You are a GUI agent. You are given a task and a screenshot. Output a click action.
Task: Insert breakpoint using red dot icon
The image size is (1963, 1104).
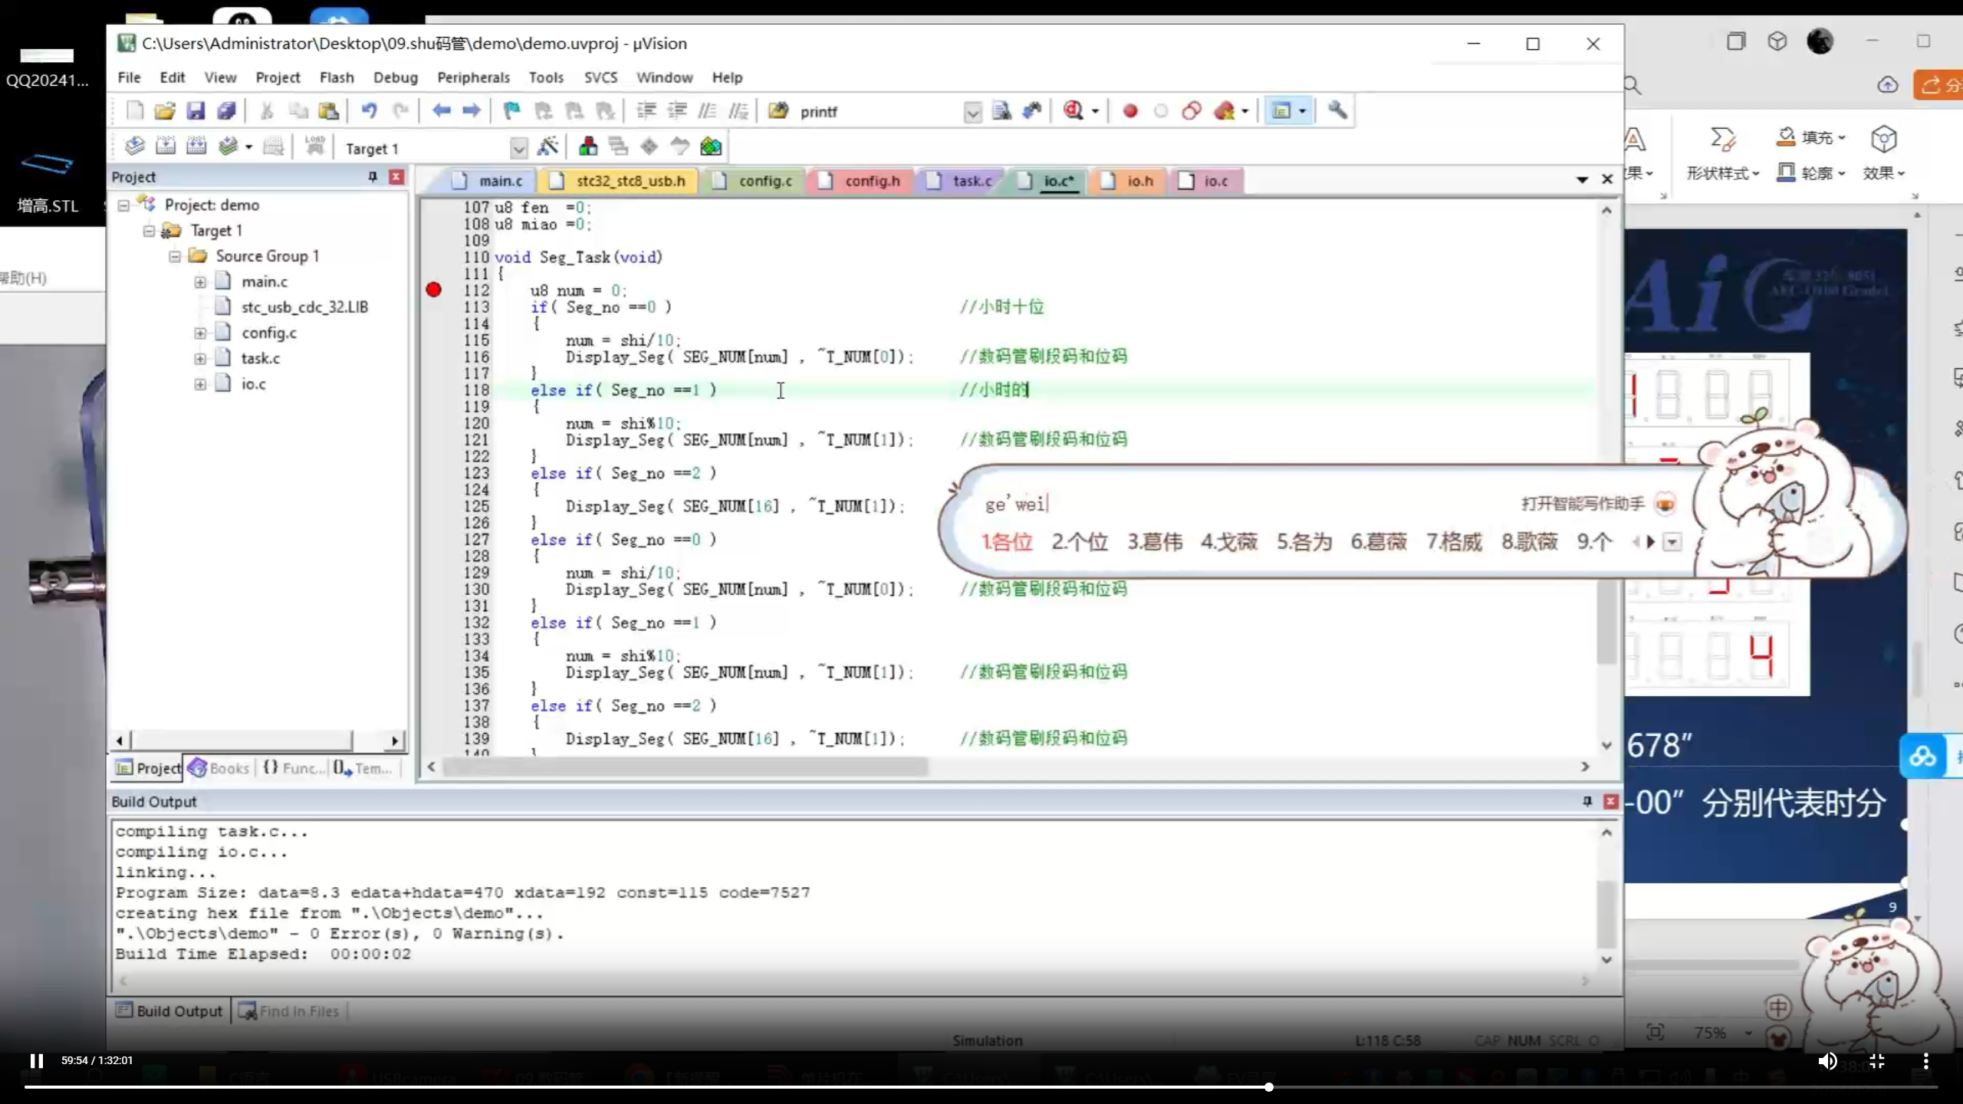tap(1129, 111)
